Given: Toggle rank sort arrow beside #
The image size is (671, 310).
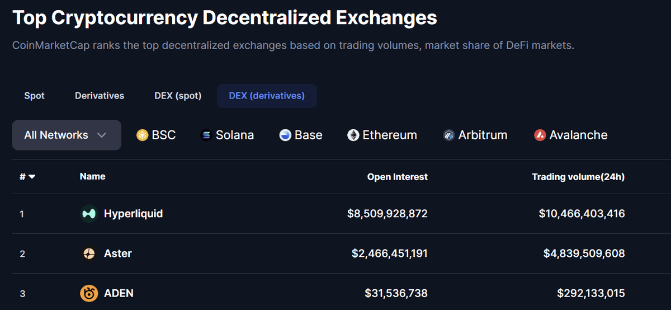Looking at the screenshot, I should pyautogui.click(x=32, y=177).
